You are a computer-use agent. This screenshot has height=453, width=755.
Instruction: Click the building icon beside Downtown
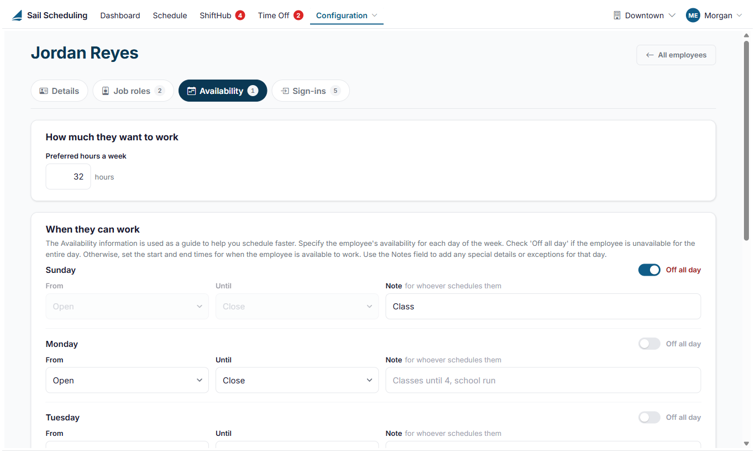pyautogui.click(x=617, y=15)
